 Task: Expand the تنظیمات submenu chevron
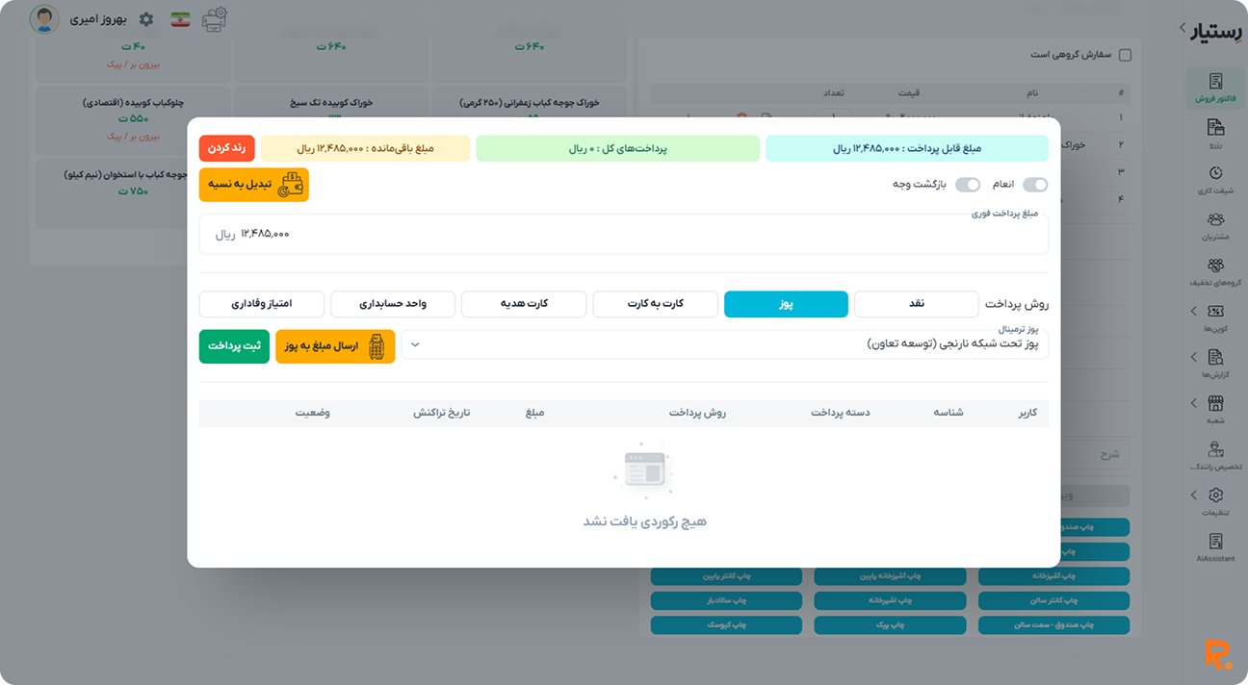pyautogui.click(x=1194, y=495)
